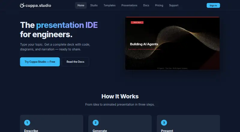The height and width of the screenshot is (132, 240).
Task: Click the step 2 numbered circle badge
Action: [95, 122]
